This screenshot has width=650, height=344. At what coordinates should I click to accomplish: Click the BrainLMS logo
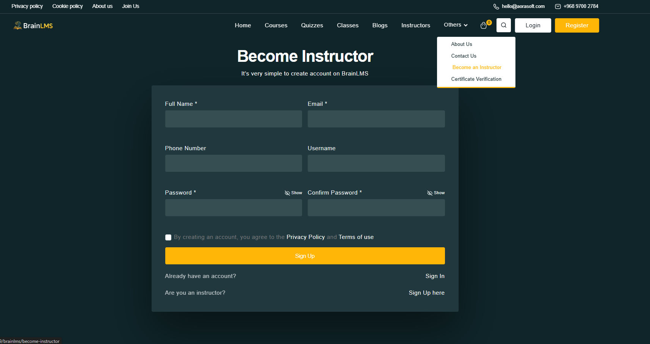[x=33, y=25]
